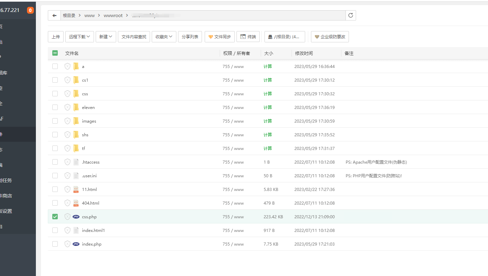The width and height of the screenshot is (488, 276).
Task: Check the box for cs1 folder
Action: (55, 80)
